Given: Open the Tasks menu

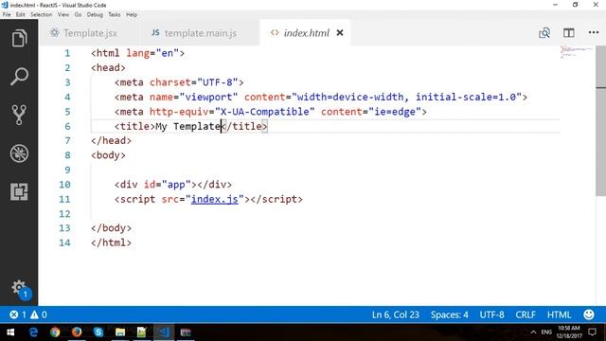Looking at the screenshot, I should click(114, 15).
